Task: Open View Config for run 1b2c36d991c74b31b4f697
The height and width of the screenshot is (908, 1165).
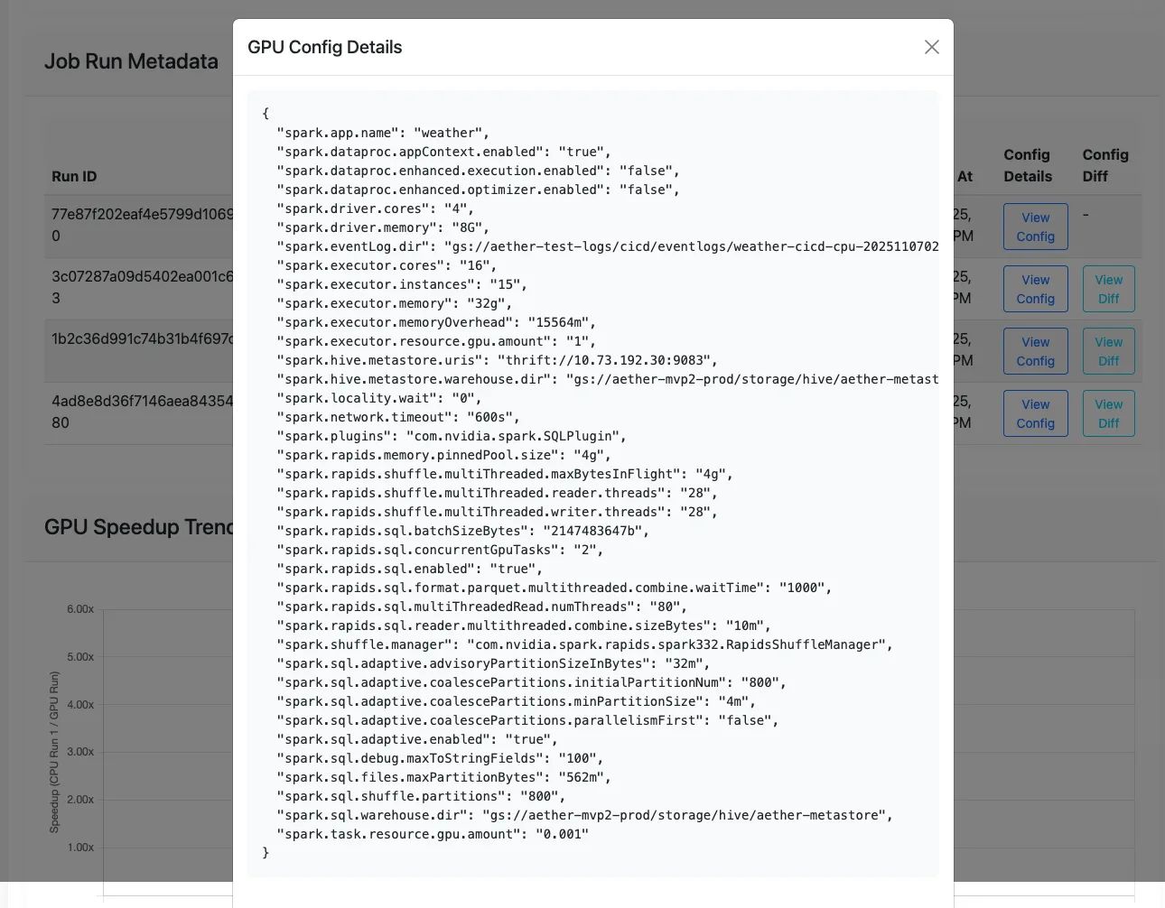Action: (x=1035, y=350)
